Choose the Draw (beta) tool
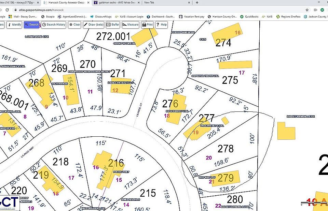 coord(94,25)
